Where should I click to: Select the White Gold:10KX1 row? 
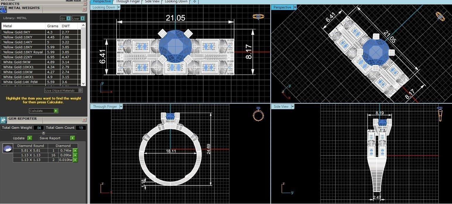click(x=41, y=67)
